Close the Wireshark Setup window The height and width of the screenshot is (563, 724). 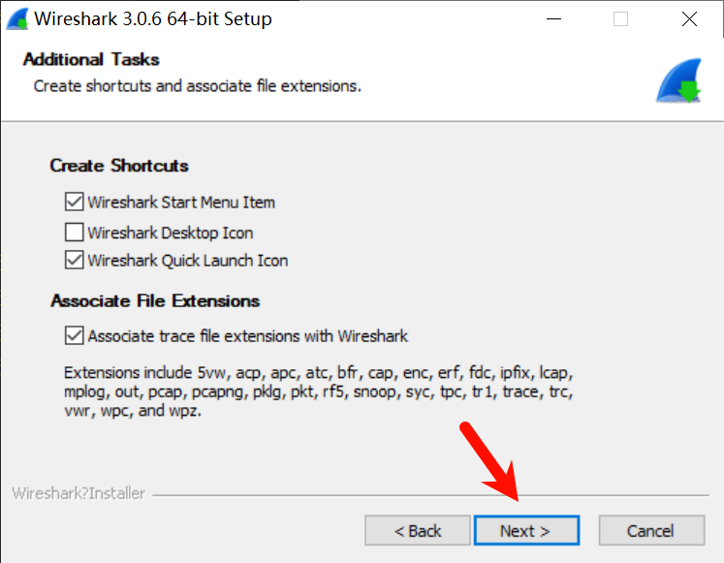click(x=689, y=19)
